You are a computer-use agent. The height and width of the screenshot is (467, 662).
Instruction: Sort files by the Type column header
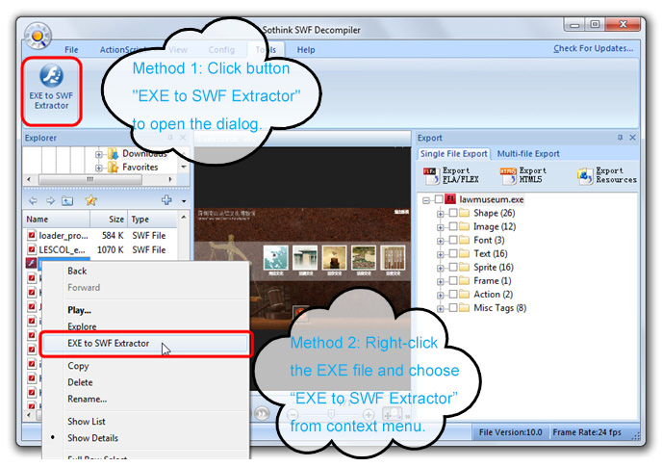[152, 220]
